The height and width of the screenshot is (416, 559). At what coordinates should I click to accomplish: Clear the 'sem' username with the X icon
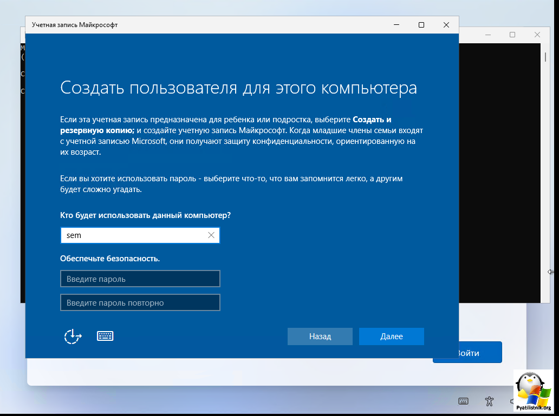point(211,235)
